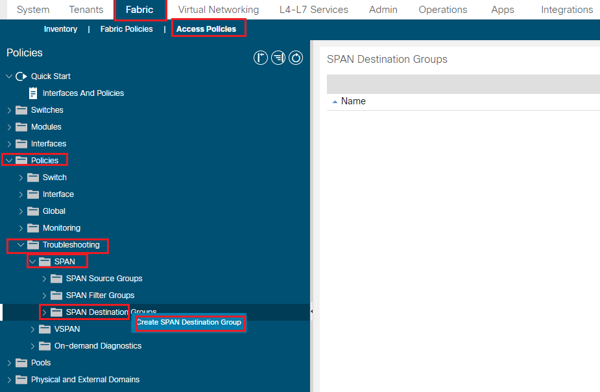Expand the Switch policies chevron
The width and height of the screenshot is (600, 392).
pos(21,178)
